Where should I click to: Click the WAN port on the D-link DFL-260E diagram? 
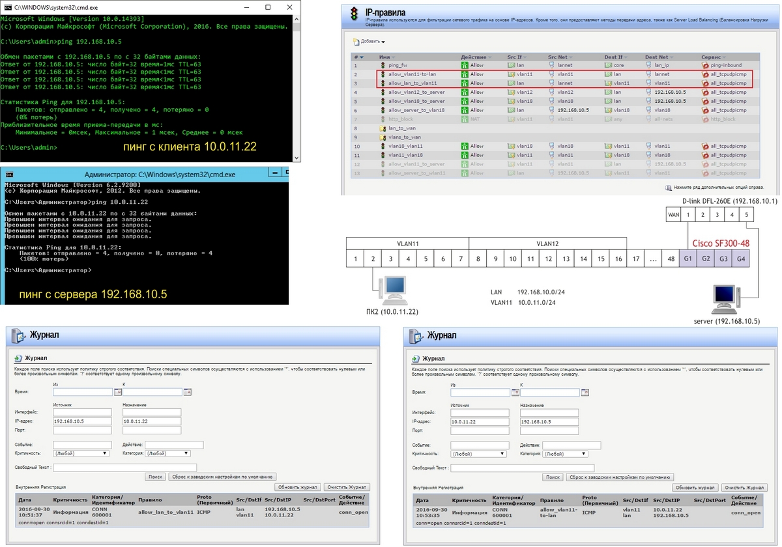tap(673, 214)
